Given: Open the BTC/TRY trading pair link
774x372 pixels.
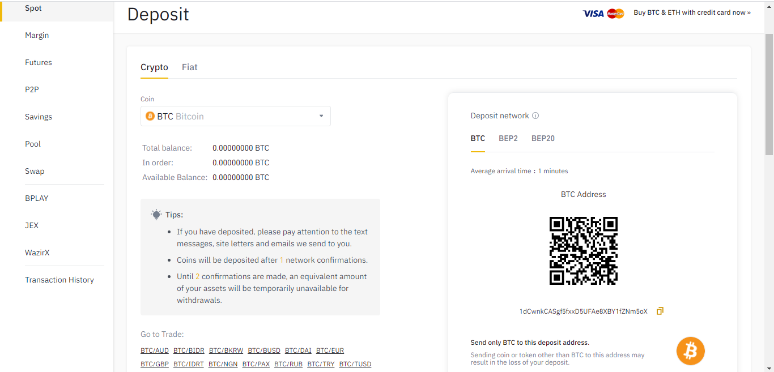Looking at the screenshot, I should (321, 364).
